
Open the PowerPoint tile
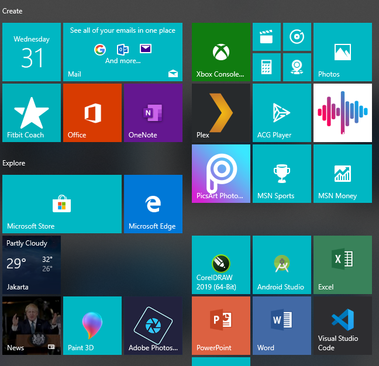coord(221,326)
